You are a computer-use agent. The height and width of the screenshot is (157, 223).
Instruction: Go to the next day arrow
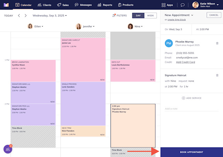[x=25, y=16]
